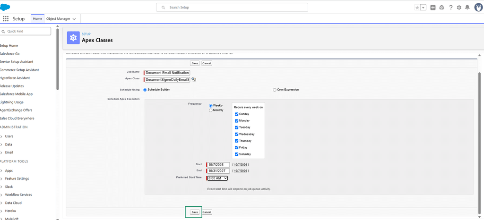The image size is (484, 220).
Task: Open Release Updates in sidebar
Action: click(x=12, y=86)
